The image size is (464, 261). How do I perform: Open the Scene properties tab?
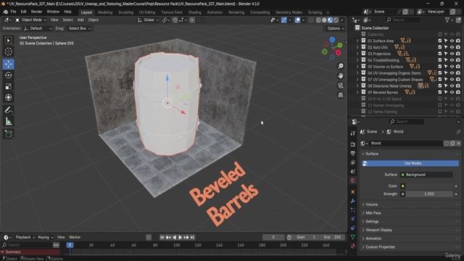(353, 171)
